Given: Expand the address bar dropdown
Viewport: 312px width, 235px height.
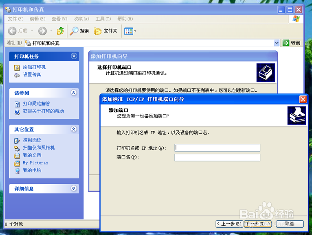Looking at the screenshot, I should pyautogui.click(x=277, y=43).
